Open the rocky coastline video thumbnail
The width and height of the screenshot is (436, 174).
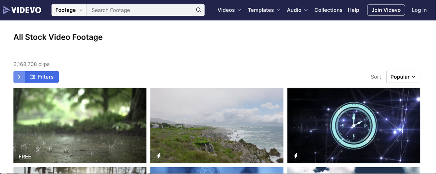tap(217, 126)
